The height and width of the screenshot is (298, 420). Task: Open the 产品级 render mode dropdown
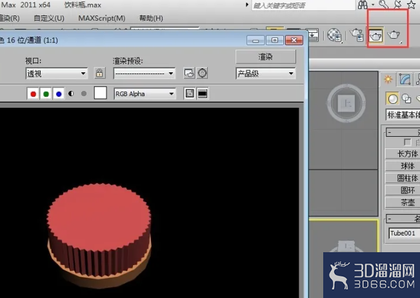click(266, 74)
